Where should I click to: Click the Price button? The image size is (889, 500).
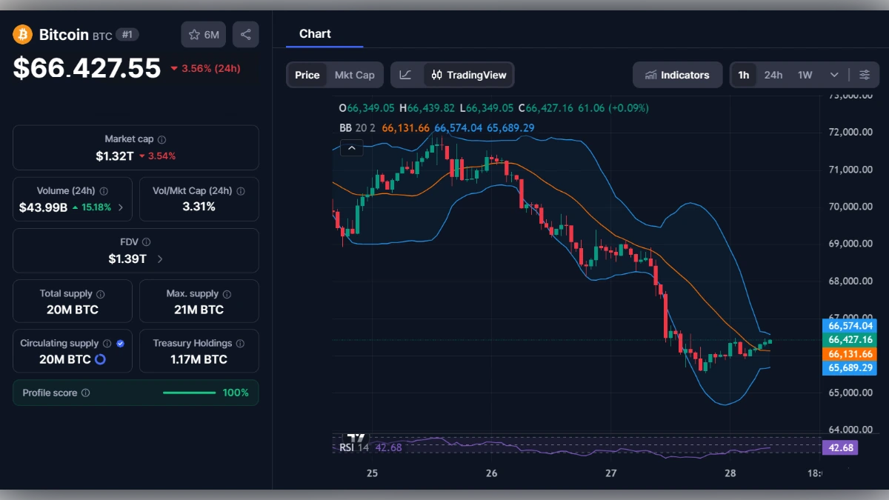tap(307, 74)
